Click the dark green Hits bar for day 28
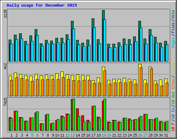The image size is (177, 139). point(150,32)
